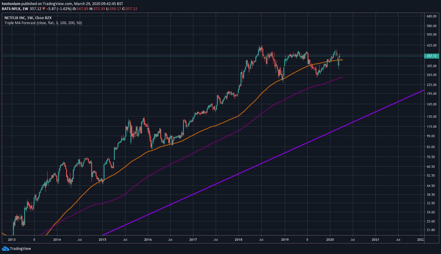The width and height of the screenshot is (441, 254).
Task: Click the 2013 label on time axis
Action: [x=12, y=240]
